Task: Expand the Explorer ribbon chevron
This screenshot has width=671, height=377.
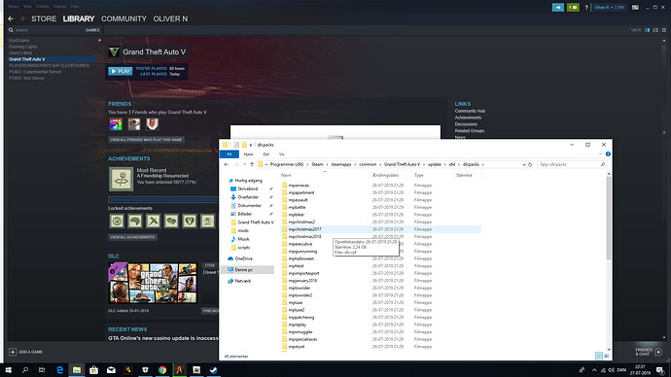Action: (600, 154)
